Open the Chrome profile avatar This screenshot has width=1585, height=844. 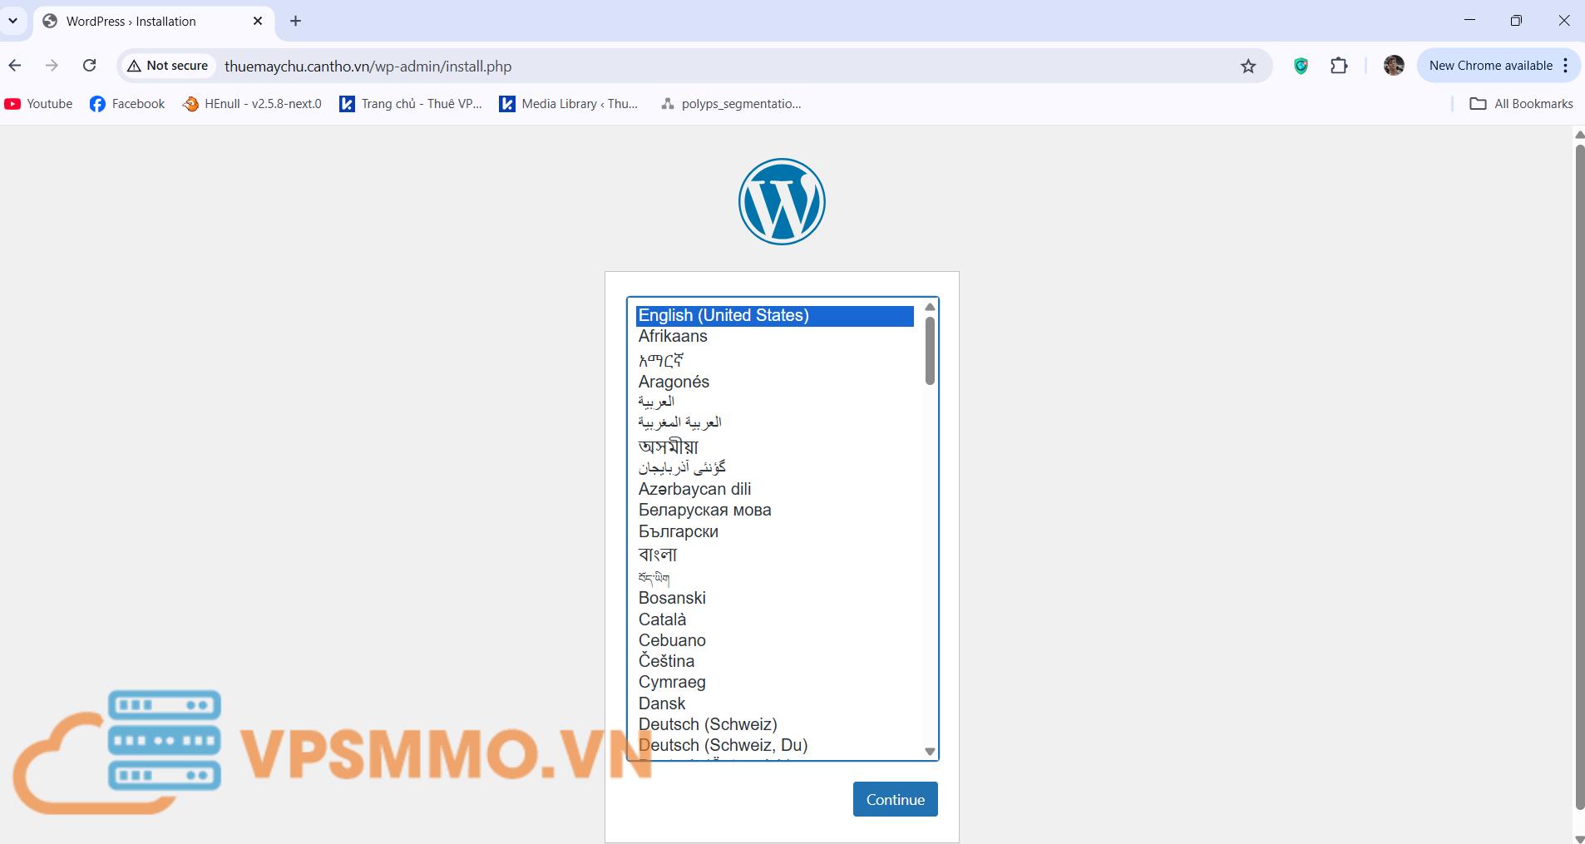click(x=1394, y=66)
